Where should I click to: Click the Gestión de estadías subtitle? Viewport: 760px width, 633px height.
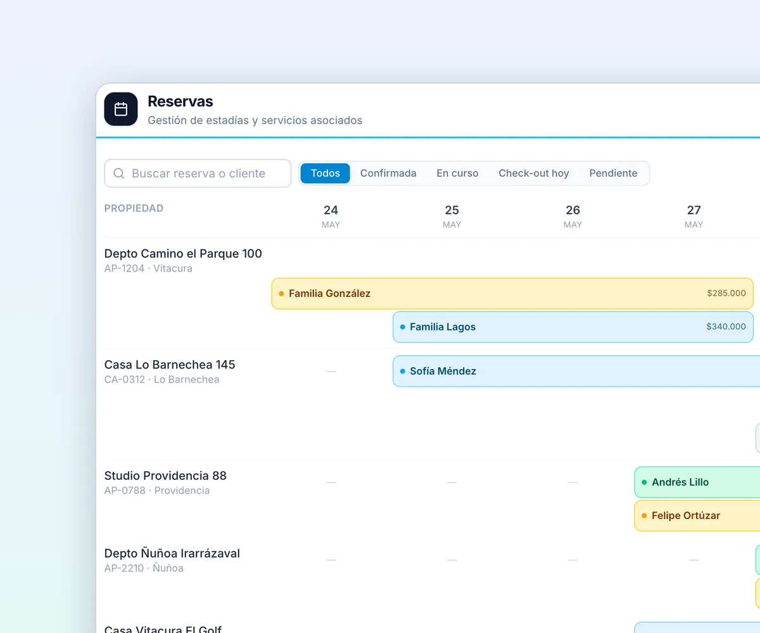point(255,120)
